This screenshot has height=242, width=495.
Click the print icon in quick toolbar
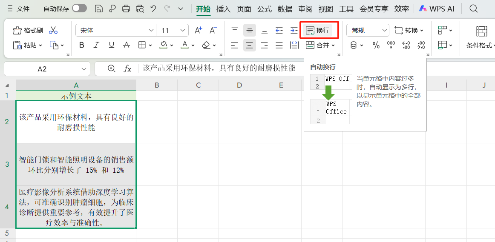[126, 9]
